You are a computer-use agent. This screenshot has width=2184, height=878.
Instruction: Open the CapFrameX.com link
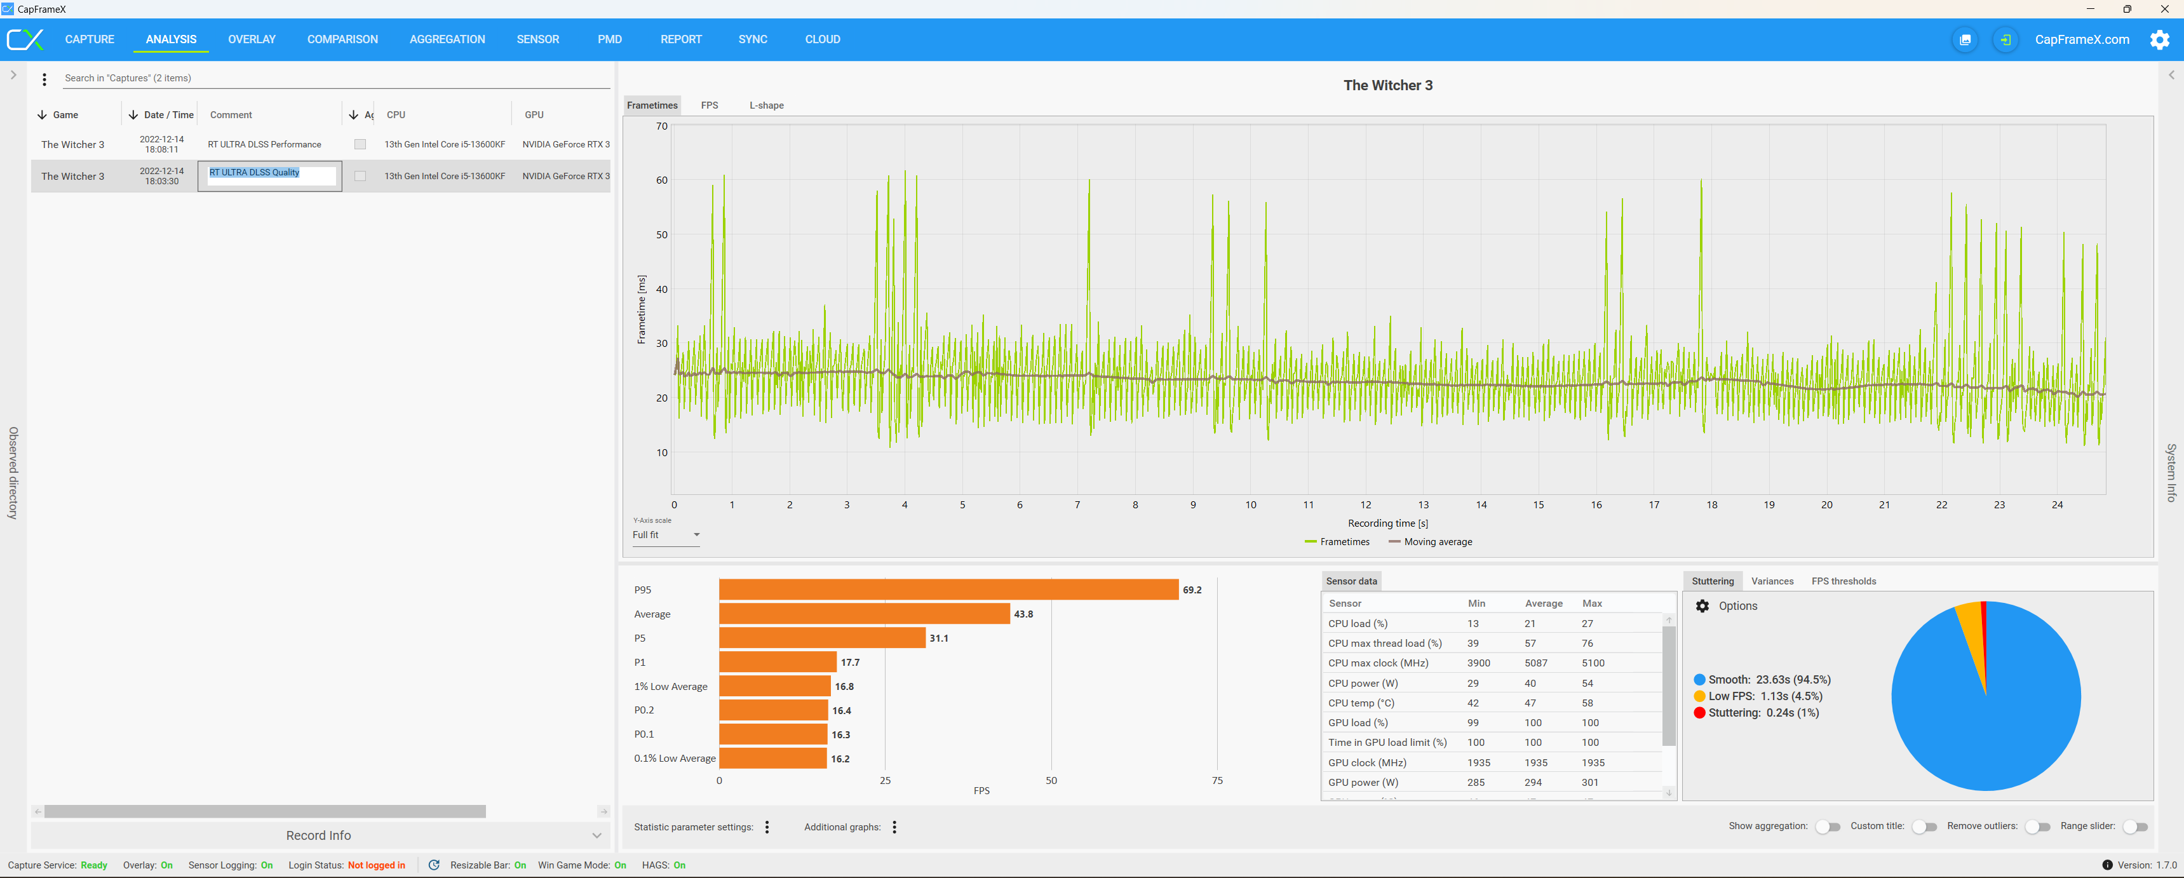click(x=2082, y=40)
